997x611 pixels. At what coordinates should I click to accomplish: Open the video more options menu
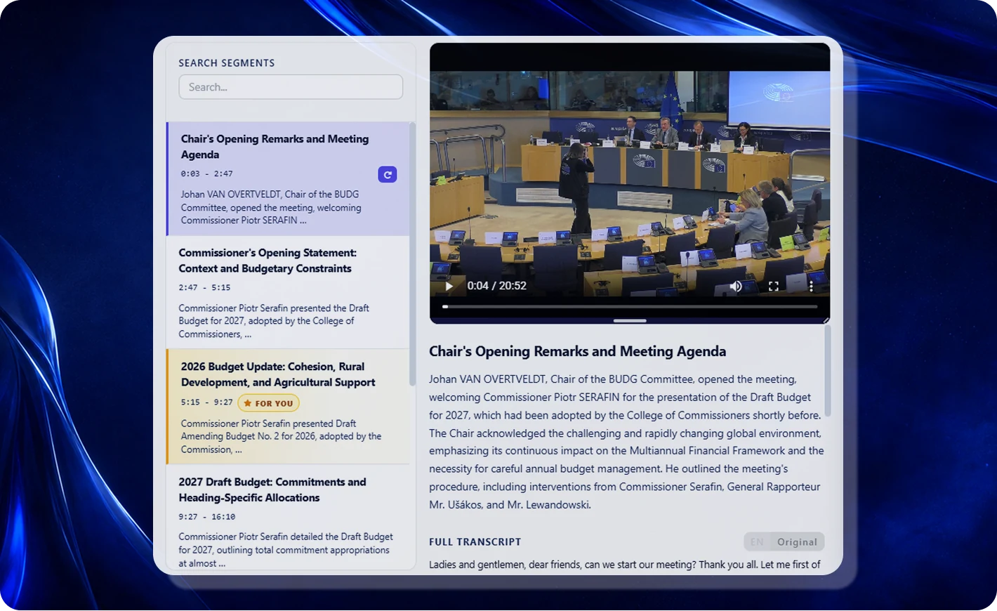pyautogui.click(x=811, y=286)
